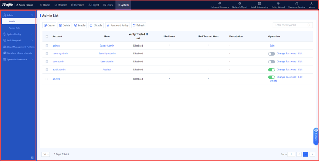Expand Fault Diagnosis in sidebar
319x161 pixels.
click(32, 40)
